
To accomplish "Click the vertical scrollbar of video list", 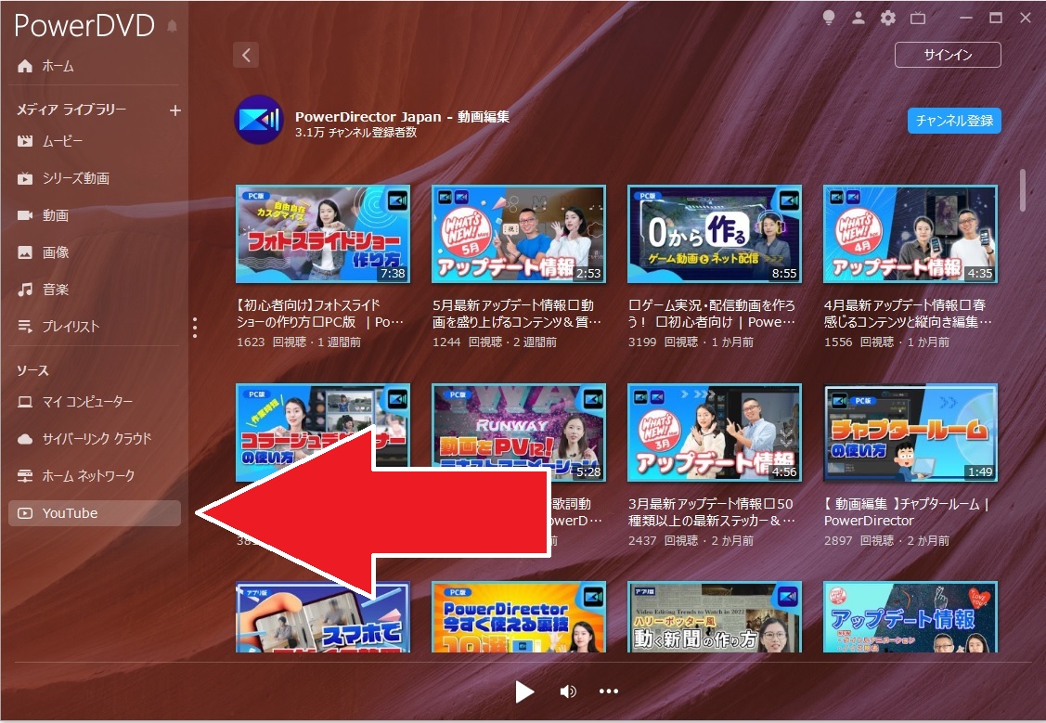I will 1023,190.
